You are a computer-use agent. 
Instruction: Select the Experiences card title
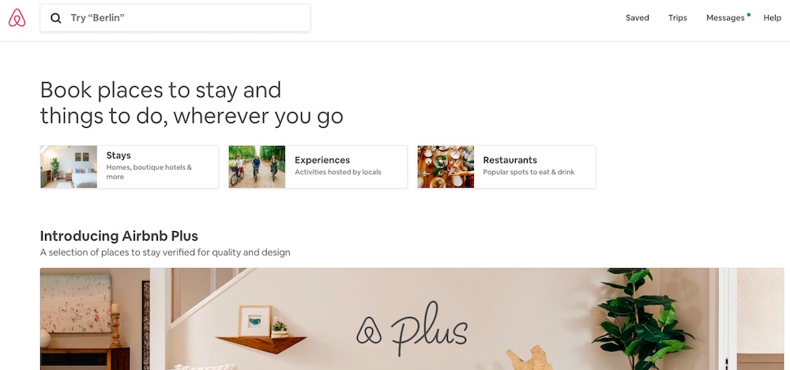coord(322,160)
